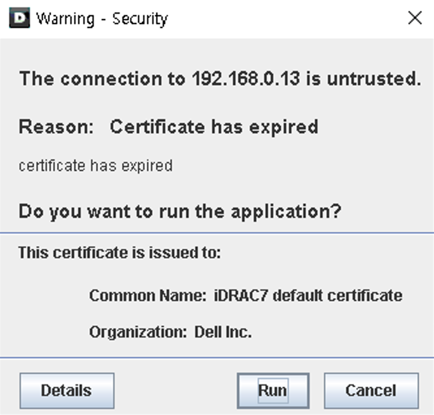
Task: Click 'Do you want to run the application?' text
Action: (x=180, y=211)
